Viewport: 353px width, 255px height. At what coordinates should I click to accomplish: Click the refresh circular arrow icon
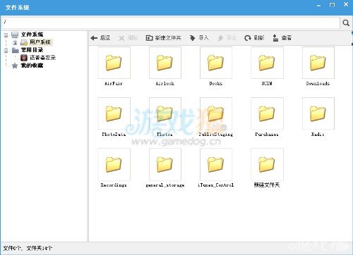pos(248,38)
